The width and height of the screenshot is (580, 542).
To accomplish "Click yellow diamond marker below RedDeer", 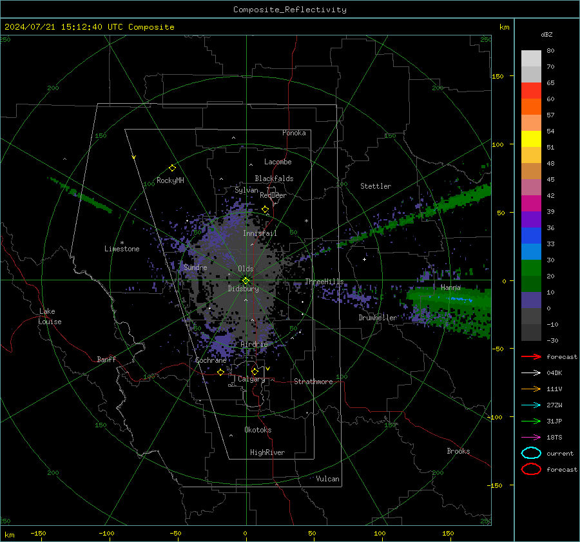I will click(265, 209).
